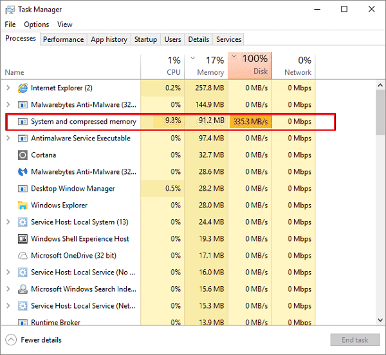Click the scrollbar up arrow
This screenshot has height=355, width=386.
(380, 85)
